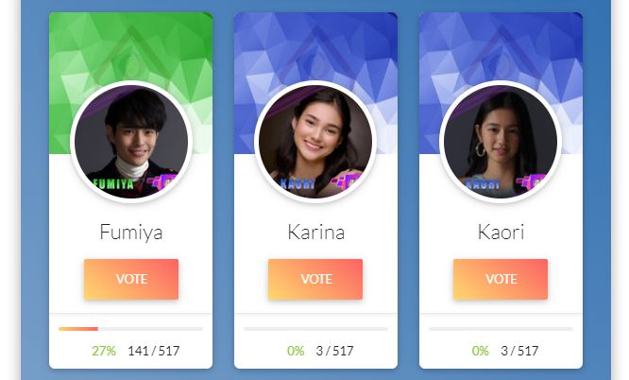This screenshot has width=629, height=380.
Task: Open Fumiya's circular profile photo
Action: [131, 142]
